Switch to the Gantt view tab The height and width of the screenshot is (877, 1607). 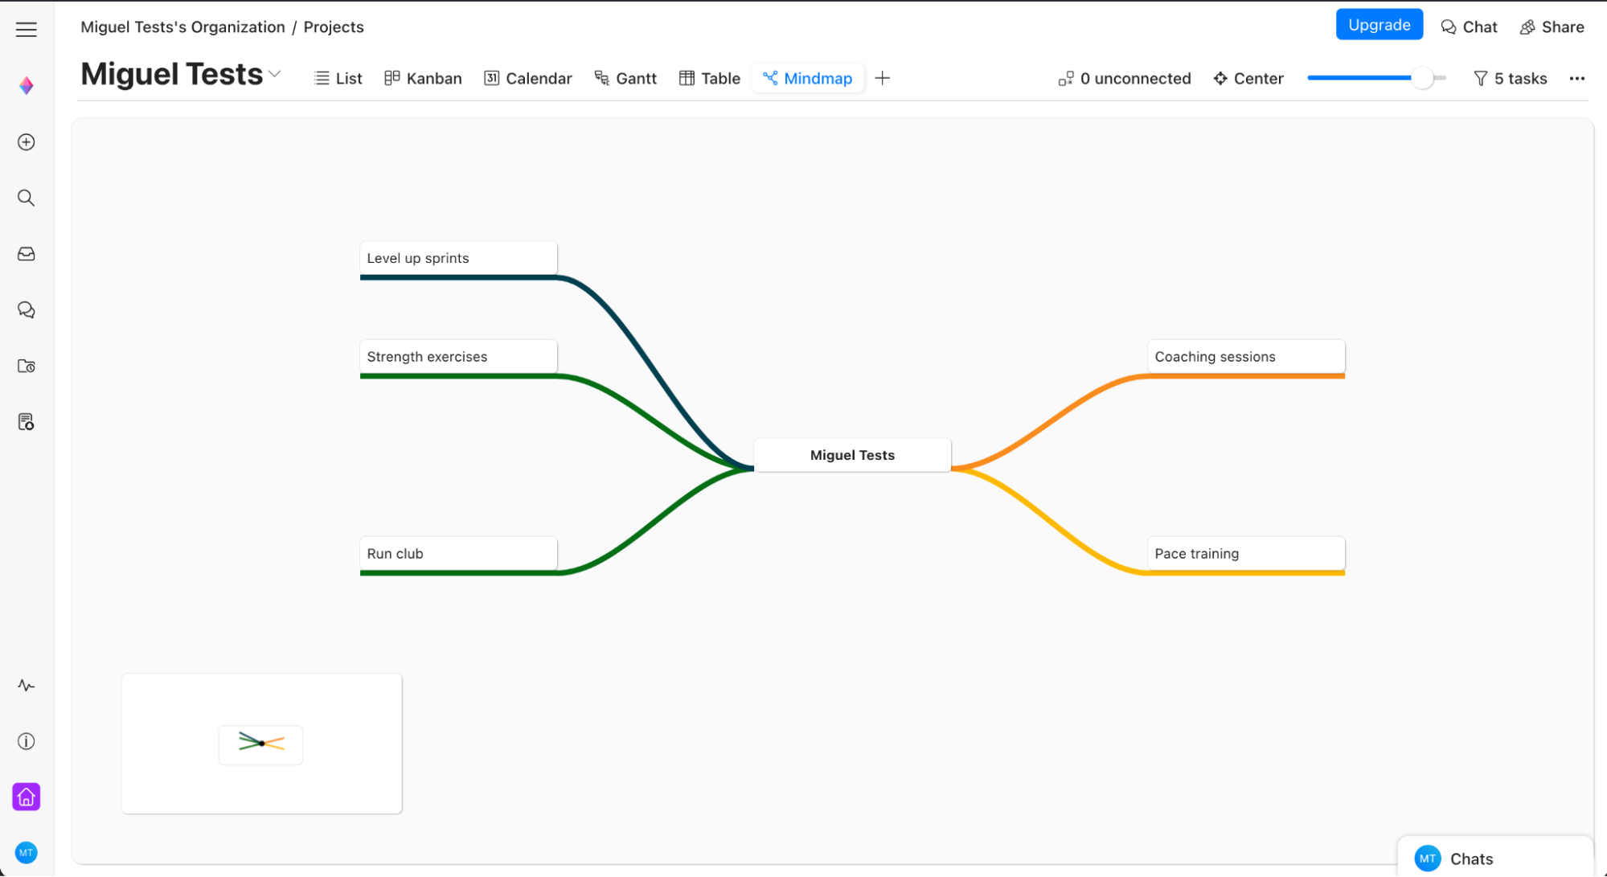(x=625, y=78)
